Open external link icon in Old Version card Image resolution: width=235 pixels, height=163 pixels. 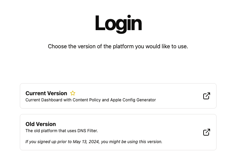[x=207, y=132]
